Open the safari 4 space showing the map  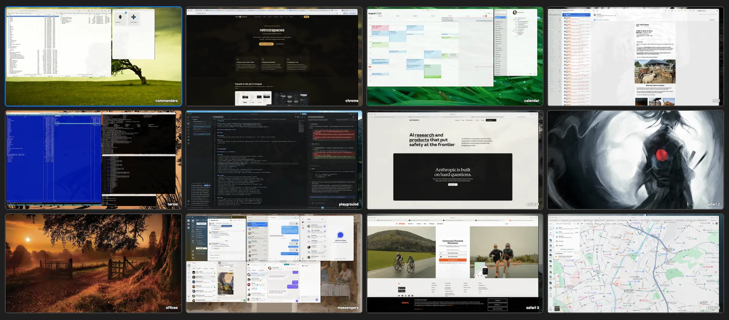636,263
